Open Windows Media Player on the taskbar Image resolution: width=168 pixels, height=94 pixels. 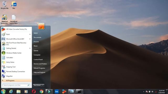(x=26, y=92)
